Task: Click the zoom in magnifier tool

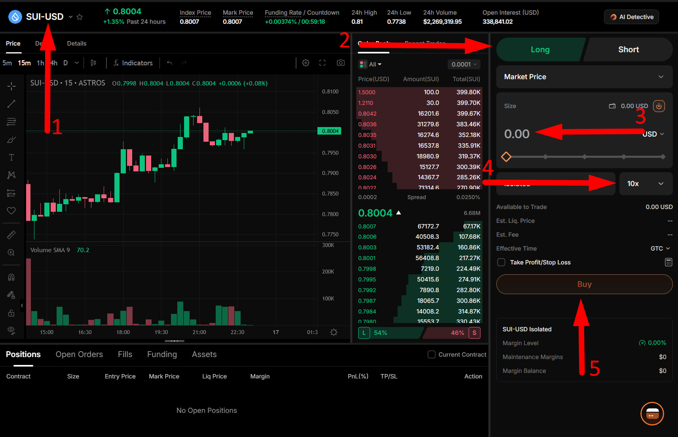Action: [x=11, y=253]
